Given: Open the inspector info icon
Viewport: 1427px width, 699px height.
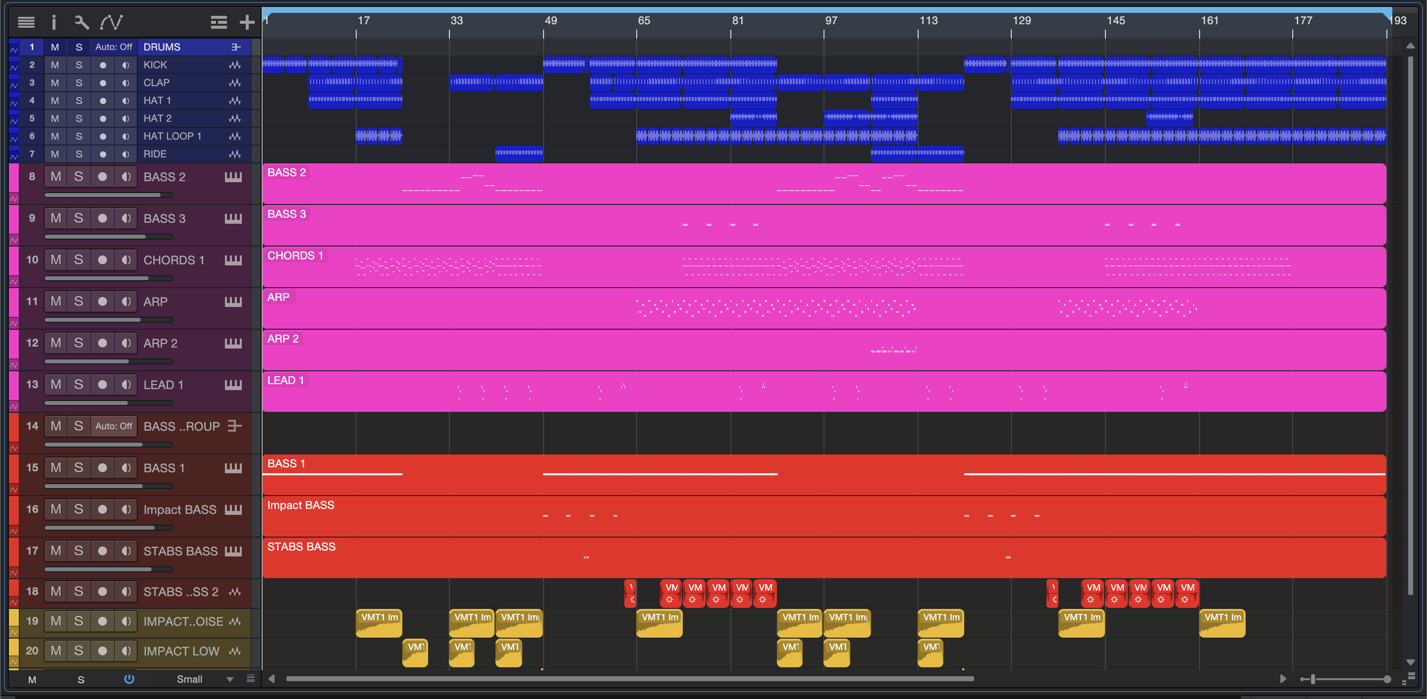Looking at the screenshot, I should pos(54,22).
